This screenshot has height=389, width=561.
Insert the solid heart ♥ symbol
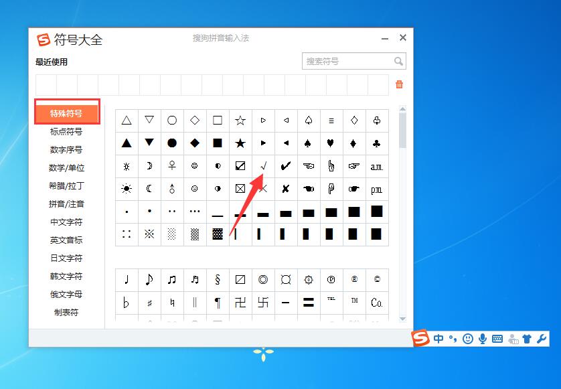click(x=331, y=143)
